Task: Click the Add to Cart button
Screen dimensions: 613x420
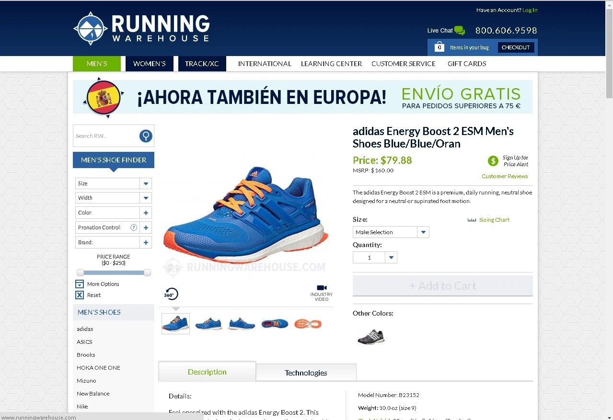Action: click(x=443, y=286)
